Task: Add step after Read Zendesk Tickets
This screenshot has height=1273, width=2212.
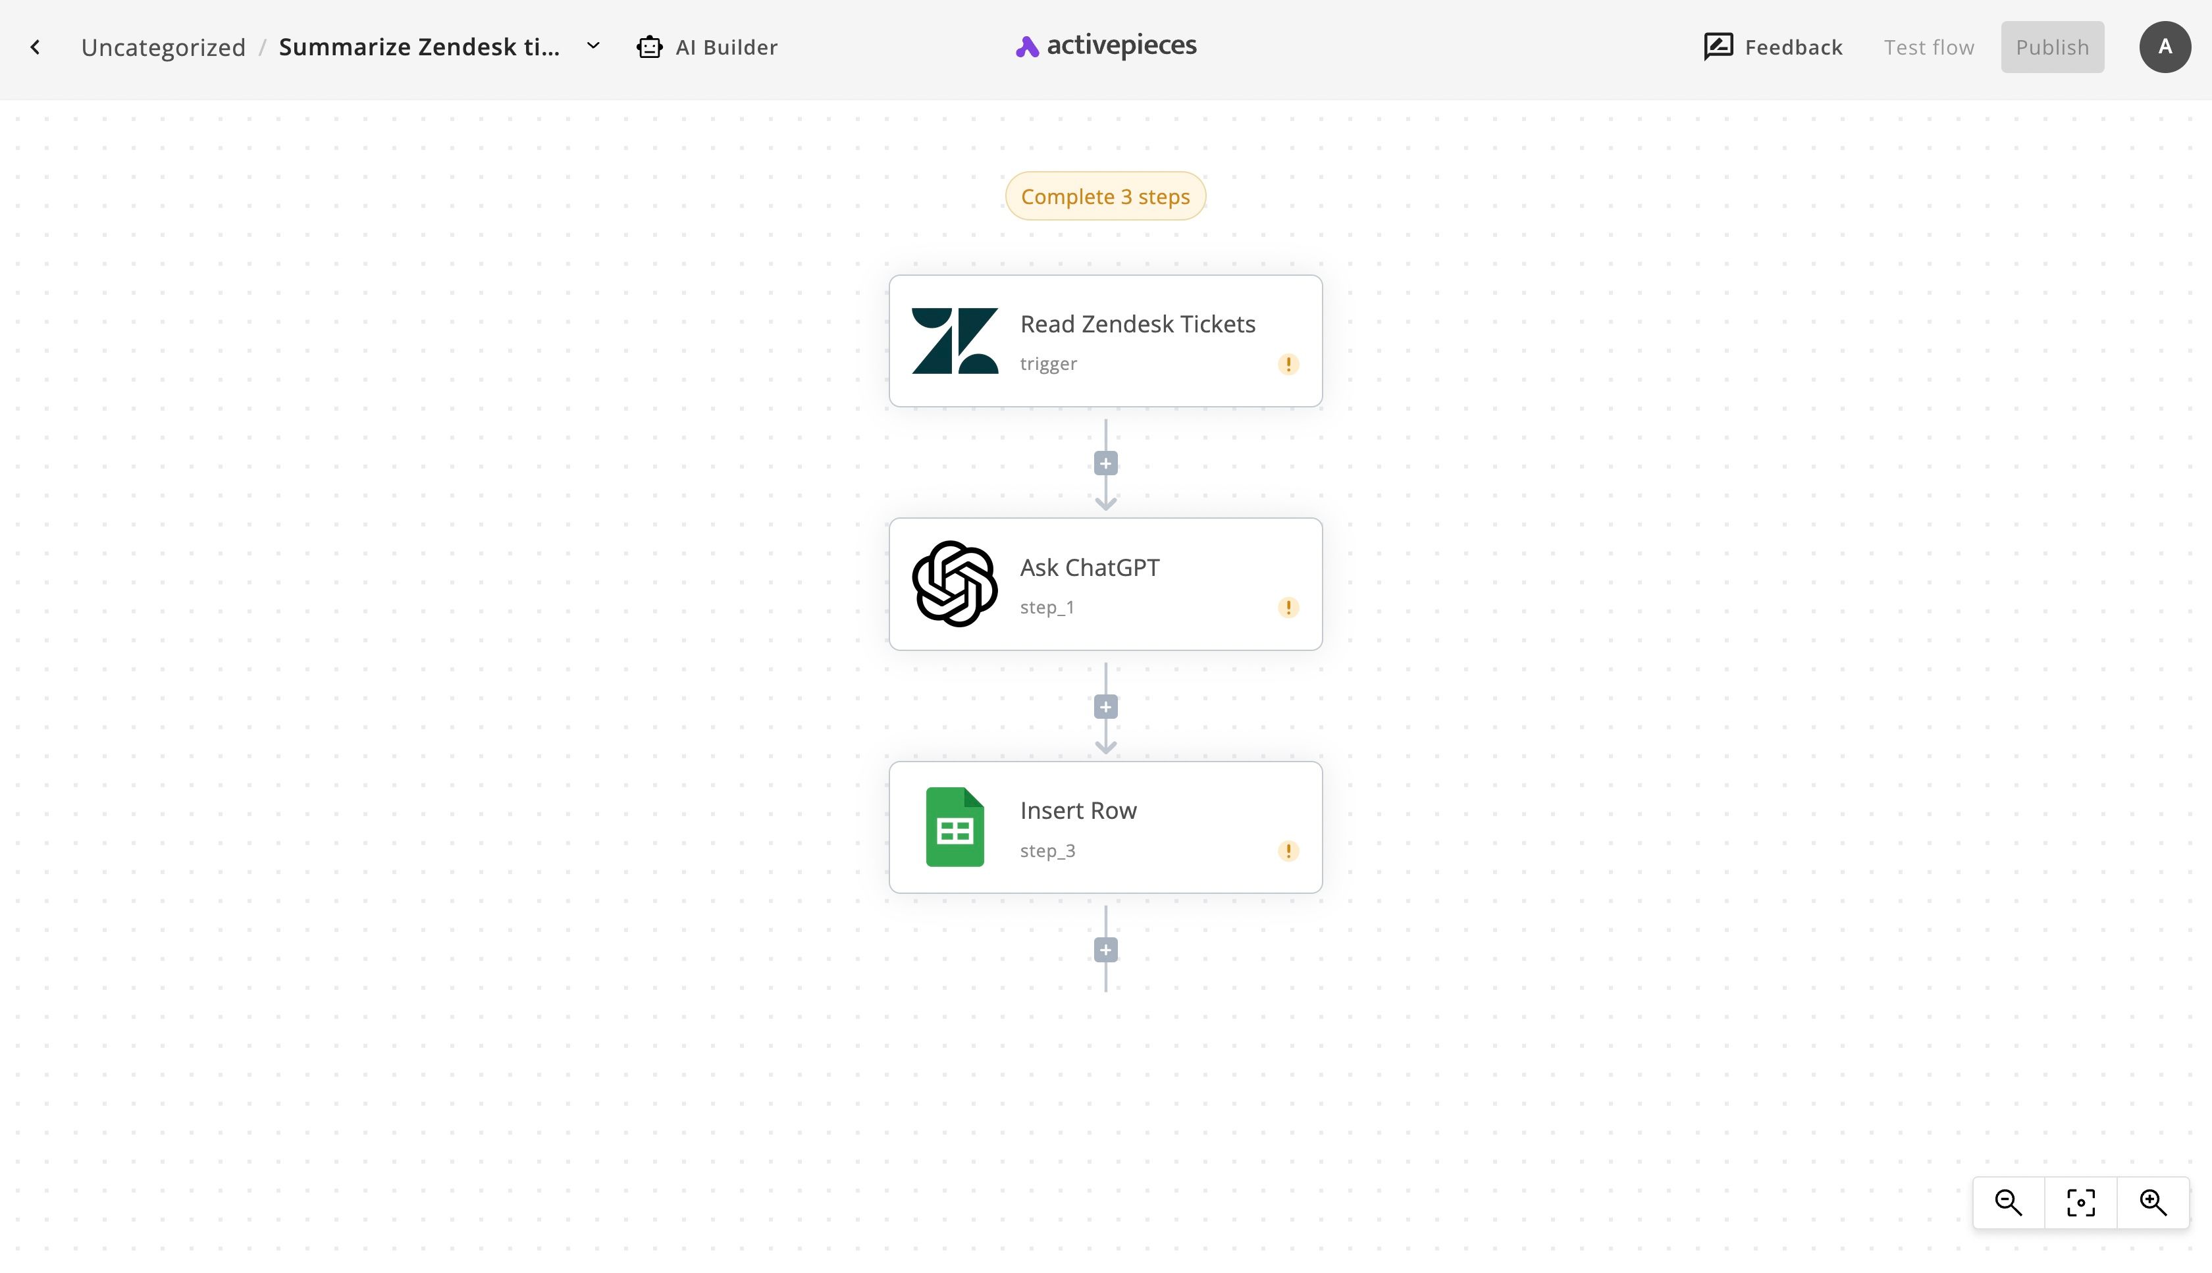Action: pos(1105,463)
